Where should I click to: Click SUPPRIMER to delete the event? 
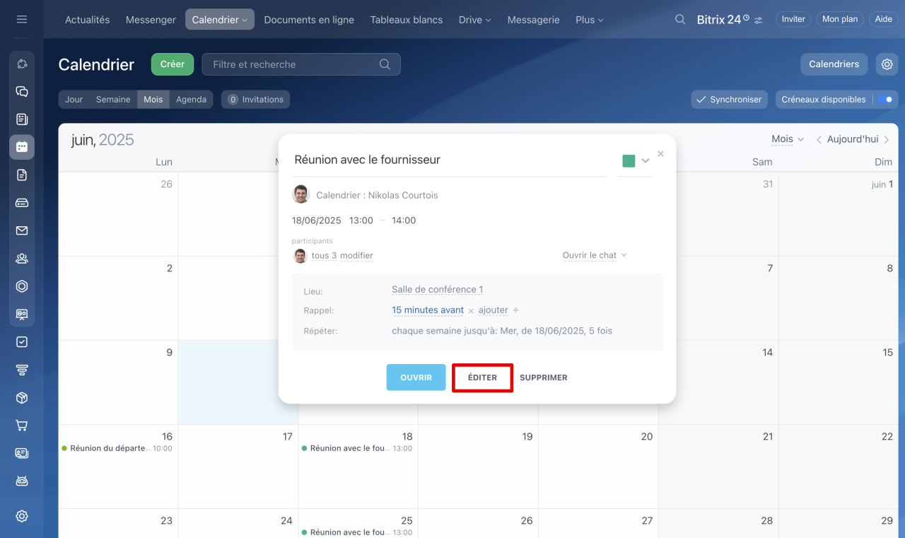[543, 378]
